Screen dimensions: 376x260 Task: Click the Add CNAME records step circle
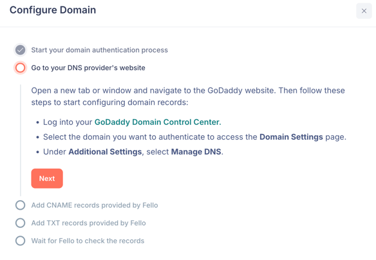click(x=21, y=205)
